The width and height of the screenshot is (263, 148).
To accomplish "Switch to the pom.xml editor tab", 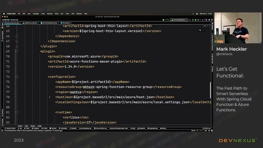I will [x=13, y=23].
